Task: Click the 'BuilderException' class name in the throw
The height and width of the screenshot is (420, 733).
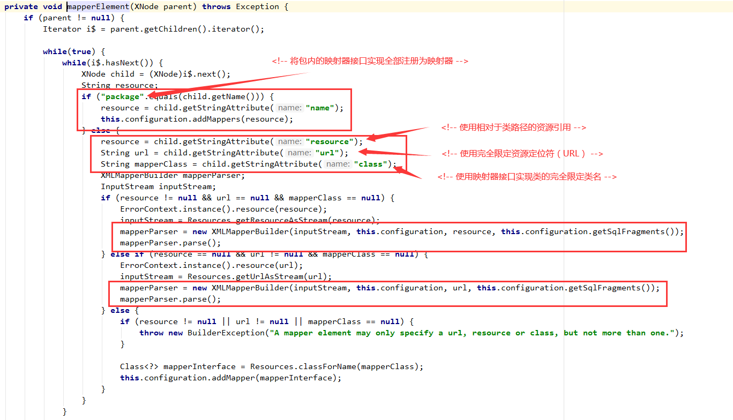Action: click(x=226, y=333)
